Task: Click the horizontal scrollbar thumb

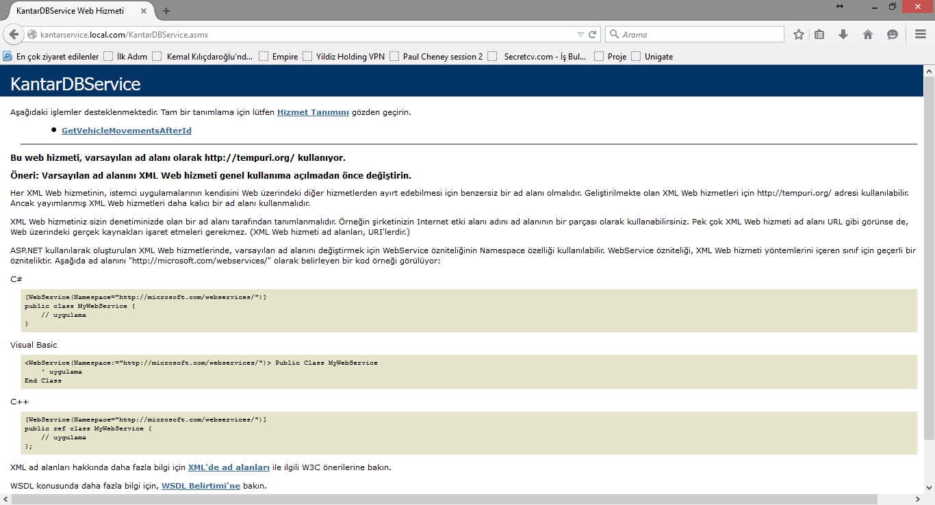Action: 444,499
